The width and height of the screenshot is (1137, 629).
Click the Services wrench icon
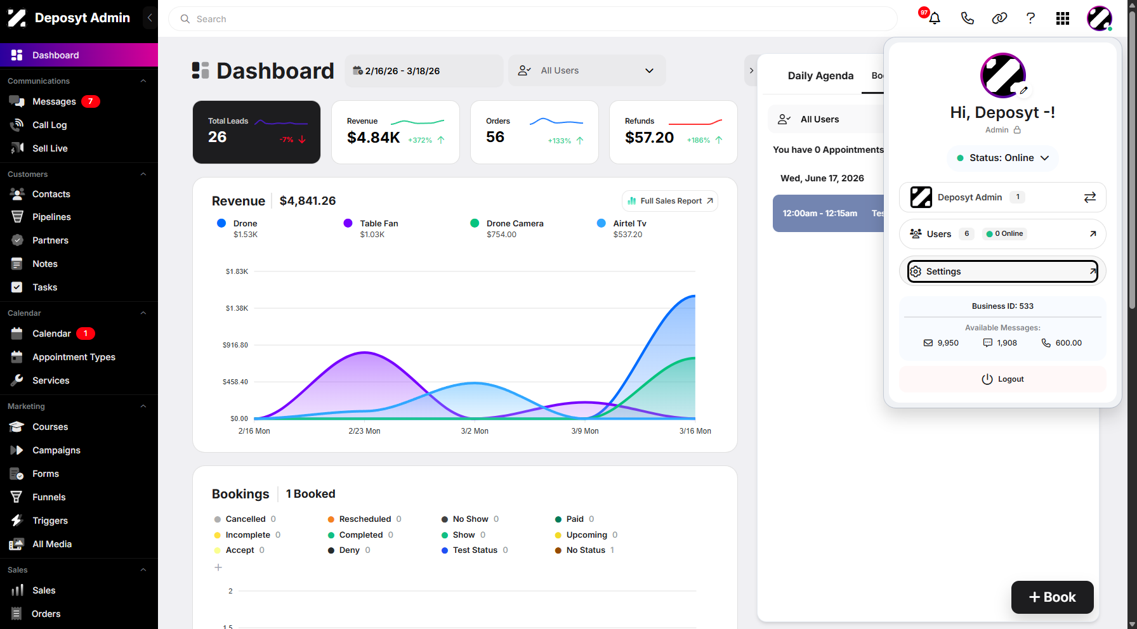(17, 380)
